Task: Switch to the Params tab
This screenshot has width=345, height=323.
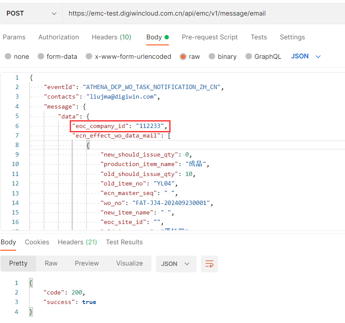Action: (14, 37)
